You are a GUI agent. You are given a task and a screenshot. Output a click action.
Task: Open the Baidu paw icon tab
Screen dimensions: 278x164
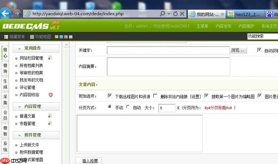pos(269,14)
